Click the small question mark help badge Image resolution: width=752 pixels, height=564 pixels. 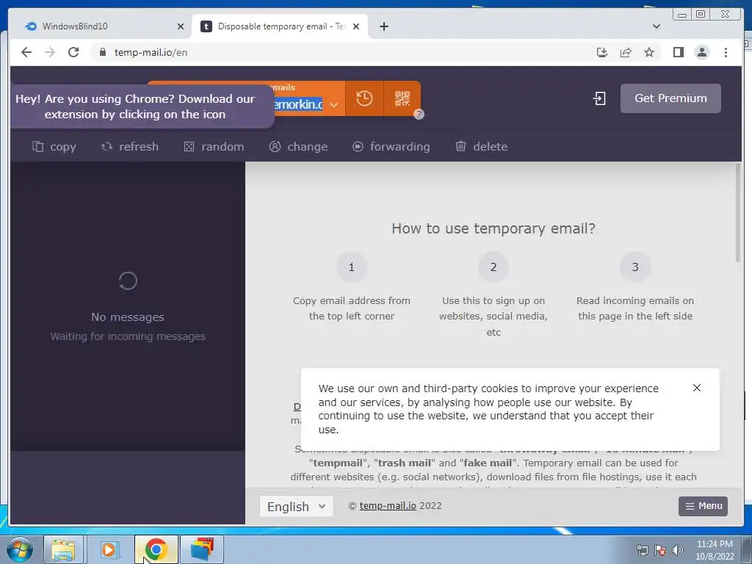click(x=419, y=114)
